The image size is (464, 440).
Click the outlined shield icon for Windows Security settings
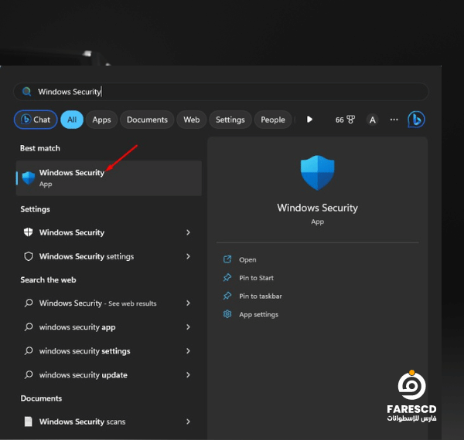click(x=29, y=256)
